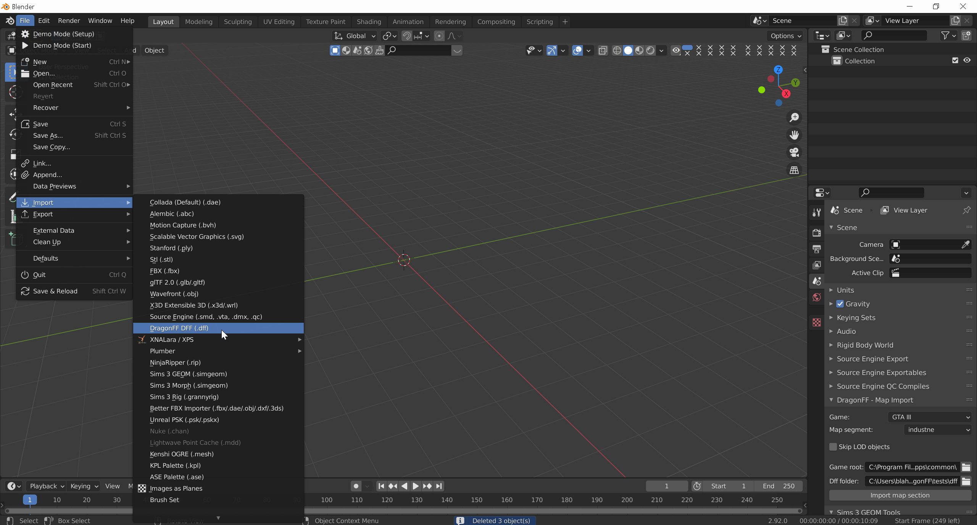Hide Collection with the eye icon
Screen dimensions: 977x525
[x=967, y=60]
